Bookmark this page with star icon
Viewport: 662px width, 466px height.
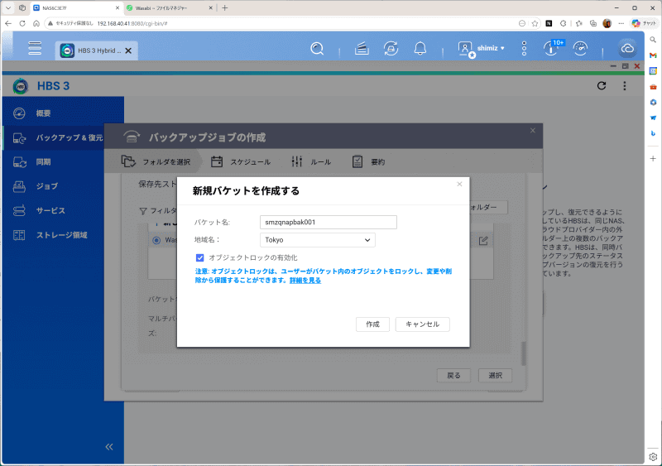tap(535, 24)
